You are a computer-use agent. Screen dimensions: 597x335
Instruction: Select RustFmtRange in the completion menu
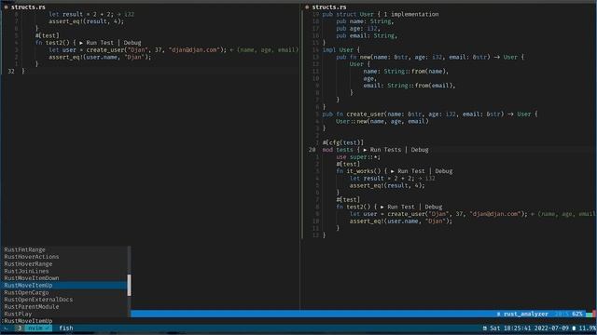click(x=64, y=250)
